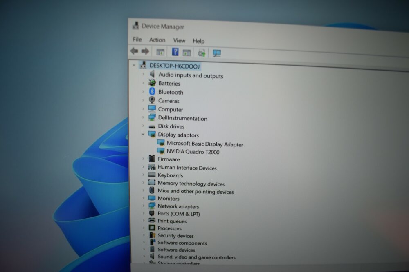The image size is (409, 272).
Task: Expand the Firmware category chevron
Action: 143,158
